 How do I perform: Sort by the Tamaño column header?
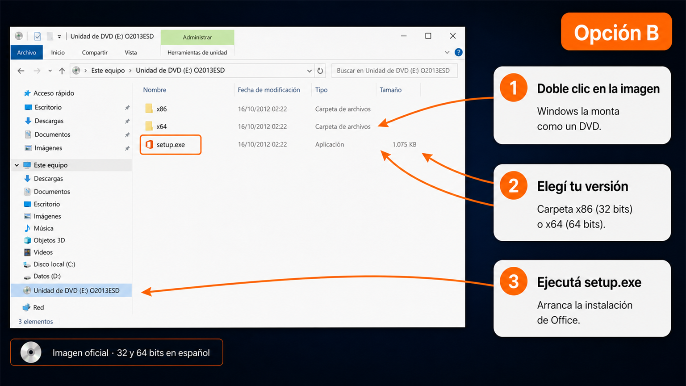coord(390,90)
